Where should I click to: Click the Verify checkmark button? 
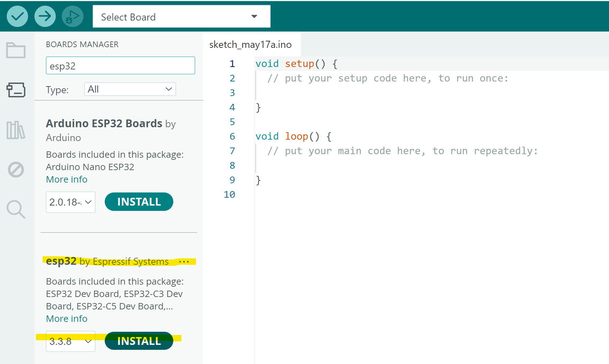pos(17,16)
